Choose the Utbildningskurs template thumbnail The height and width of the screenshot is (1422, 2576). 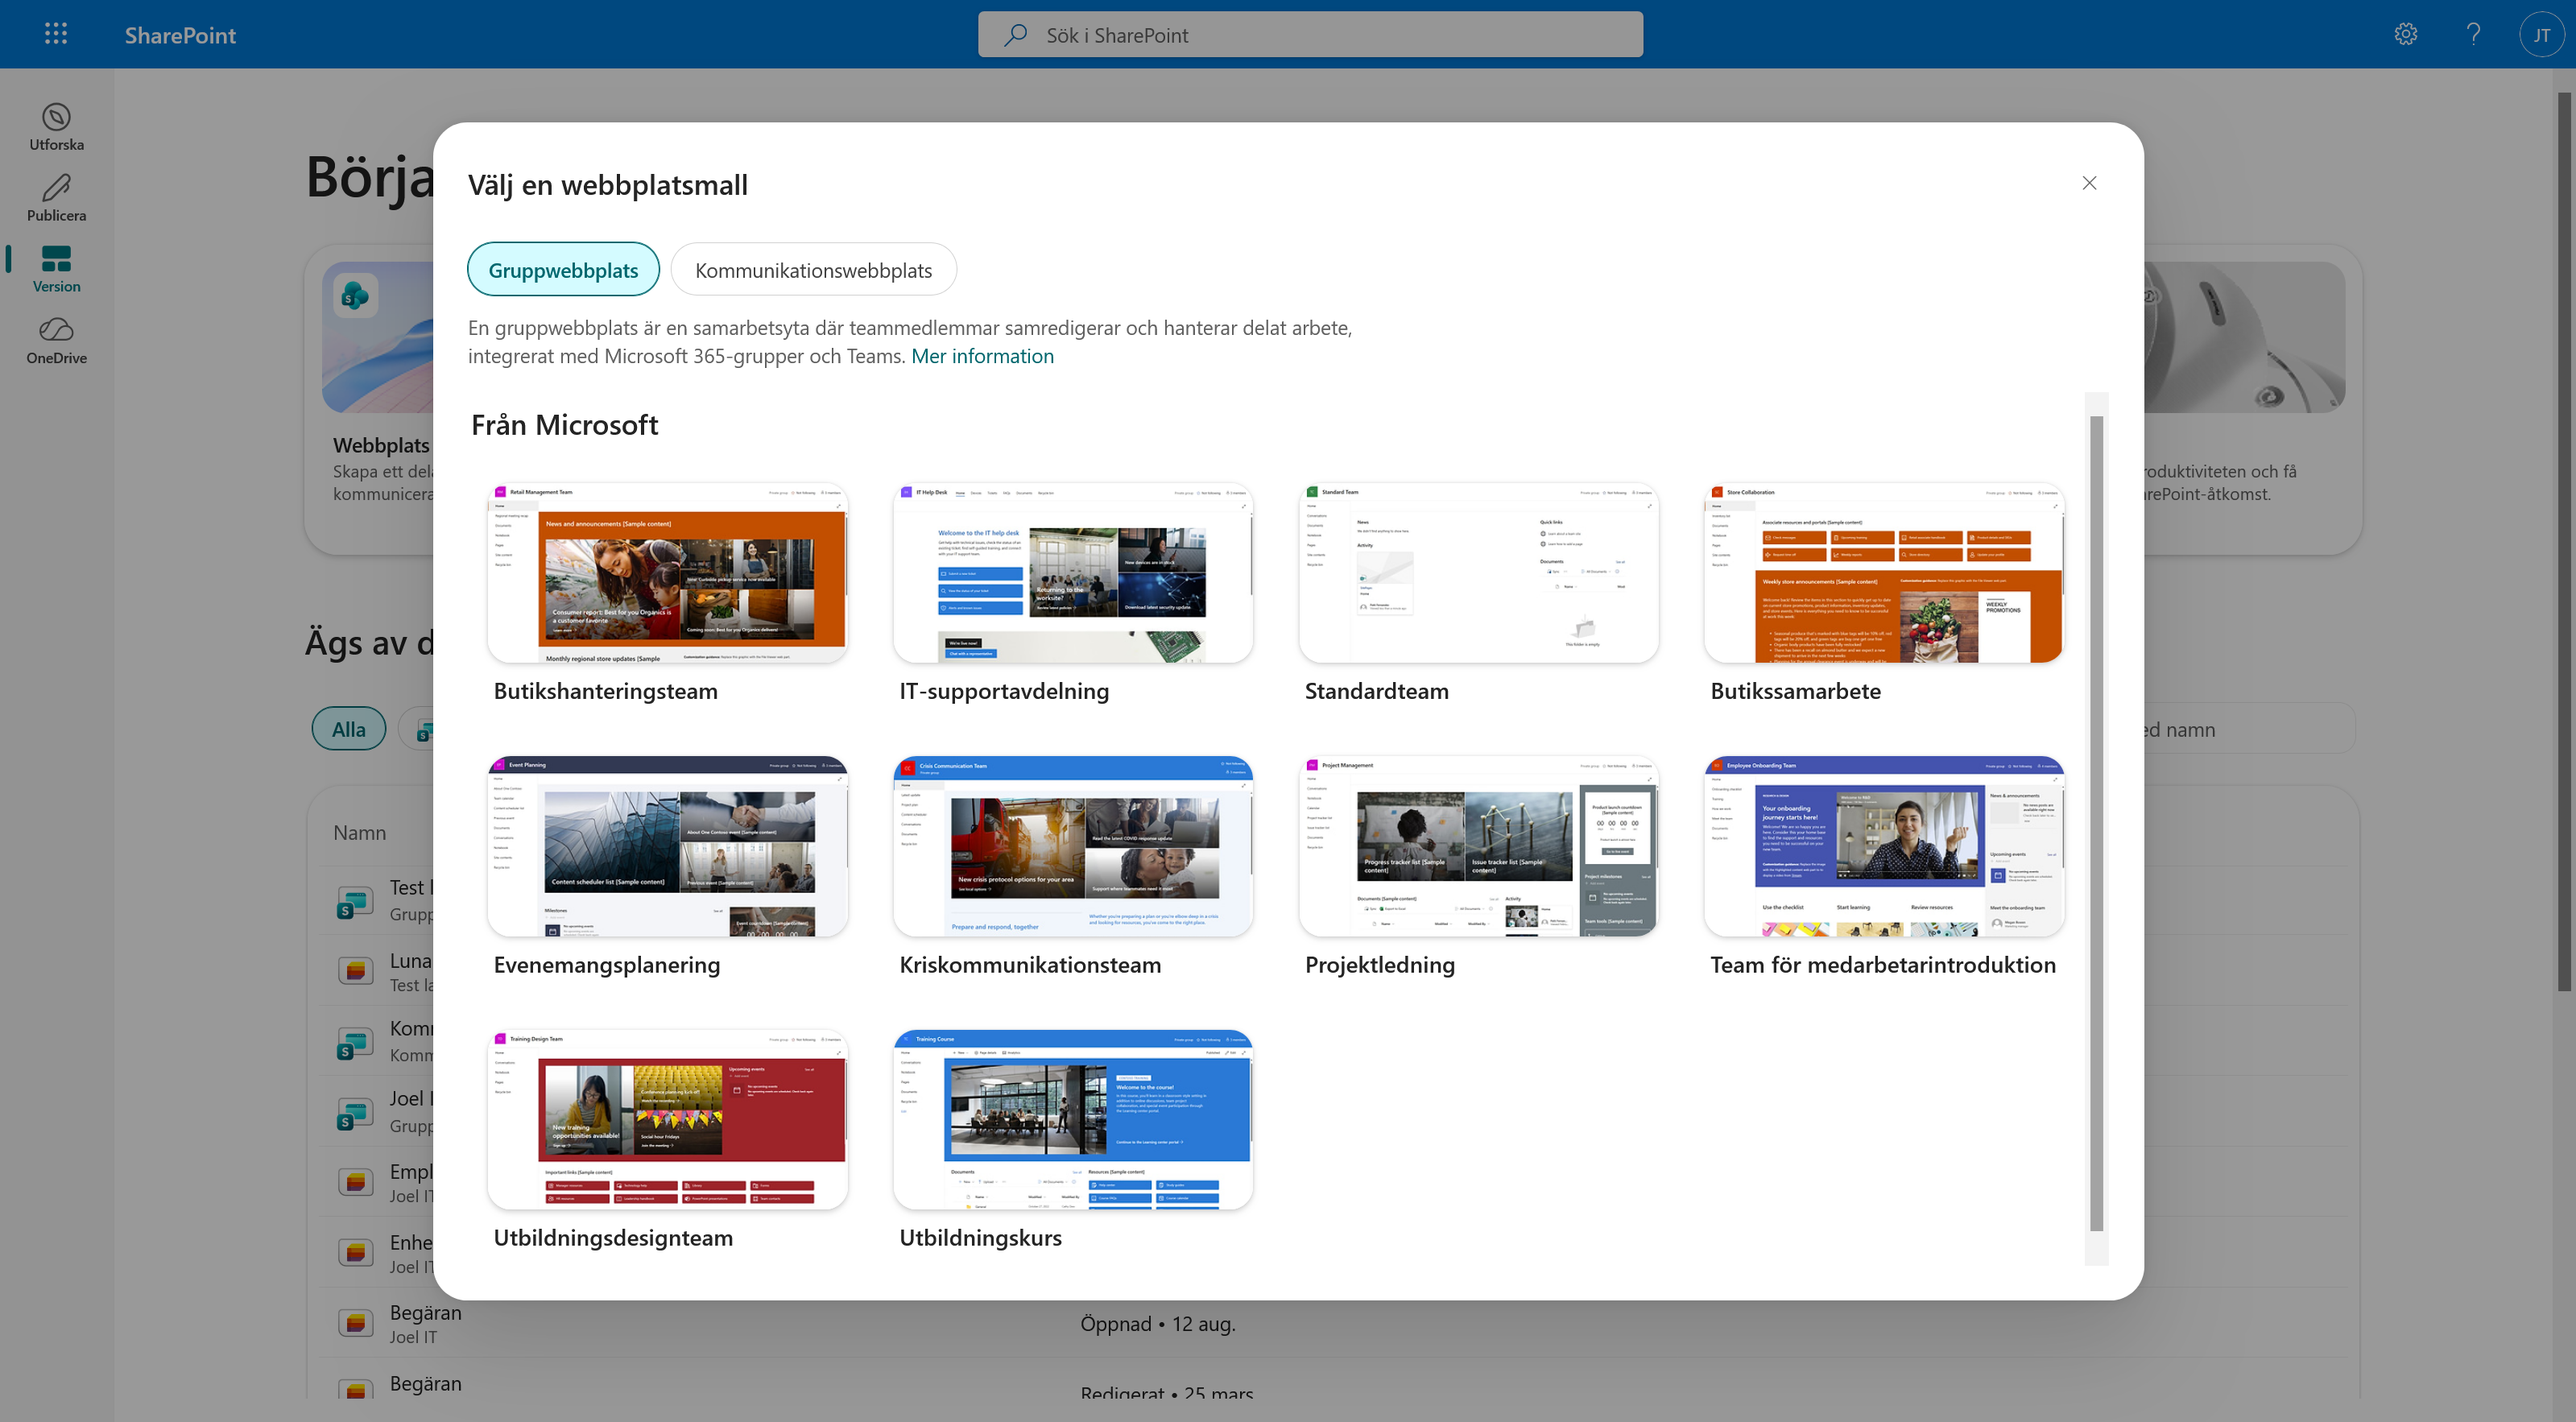[1073, 1119]
